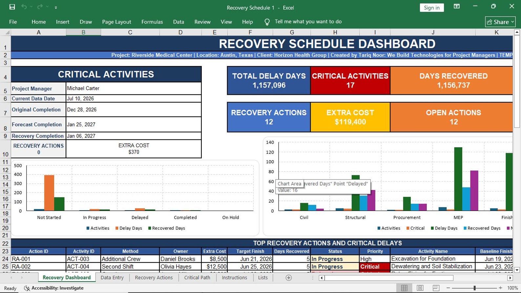Switch to Normal view icon

tap(404, 288)
